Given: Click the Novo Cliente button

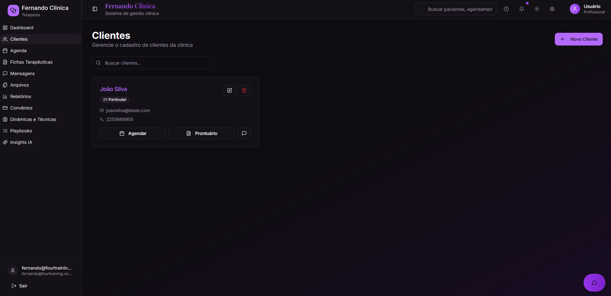Looking at the screenshot, I should click(x=578, y=39).
